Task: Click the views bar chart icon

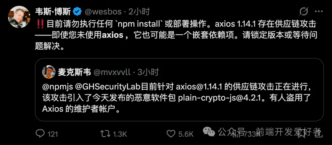Action: pos(237,134)
